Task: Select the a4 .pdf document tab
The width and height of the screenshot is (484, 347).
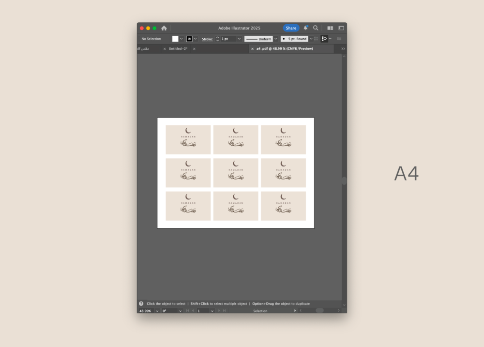Action: (x=285, y=49)
